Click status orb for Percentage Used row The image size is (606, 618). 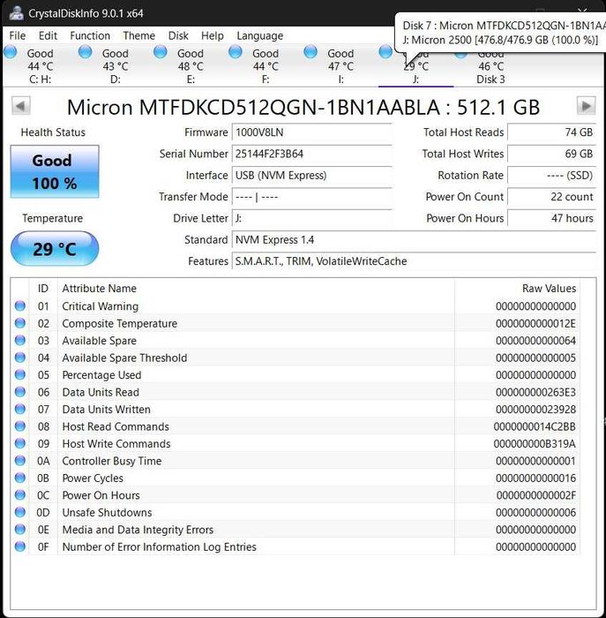(x=20, y=374)
